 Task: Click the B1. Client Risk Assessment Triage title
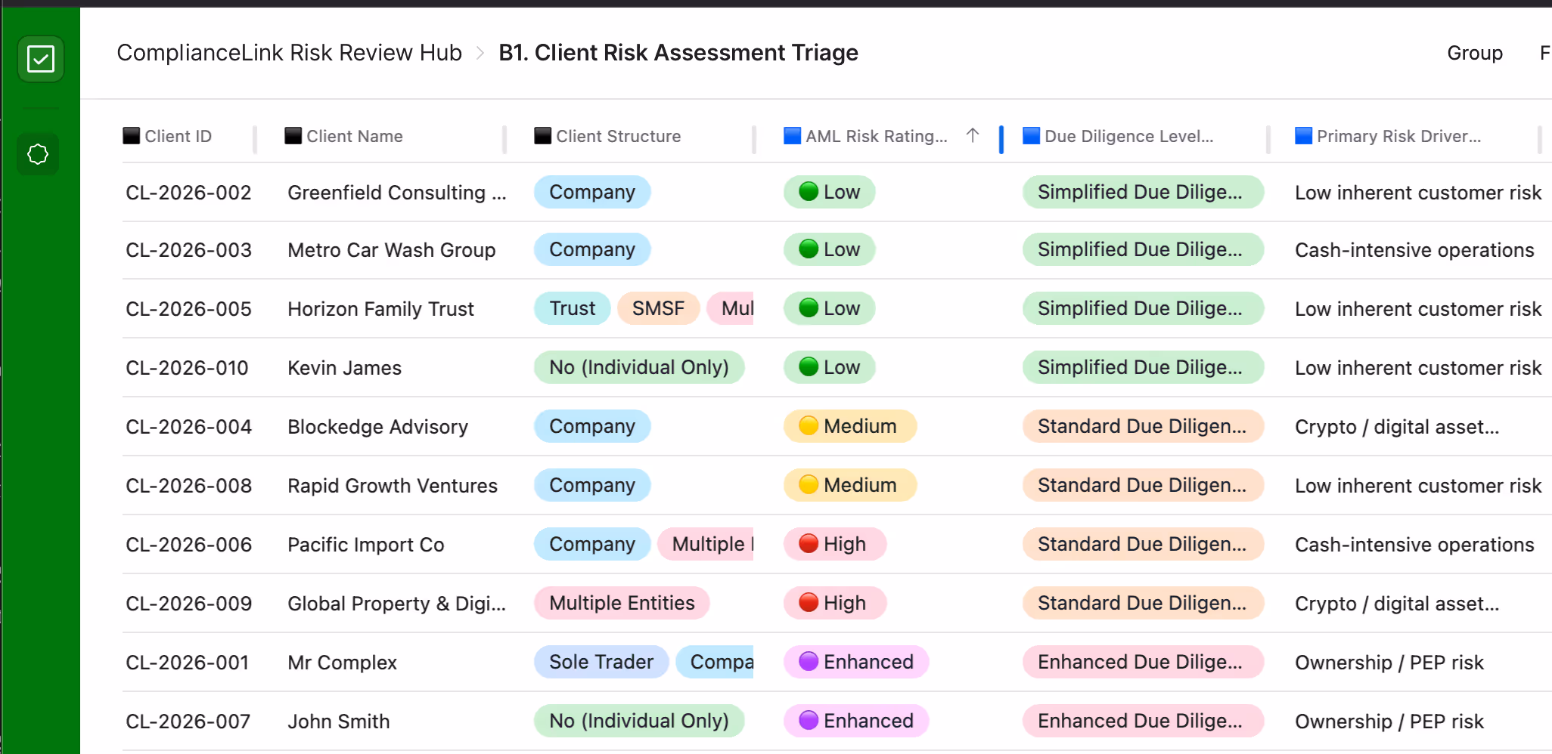point(678,53)
